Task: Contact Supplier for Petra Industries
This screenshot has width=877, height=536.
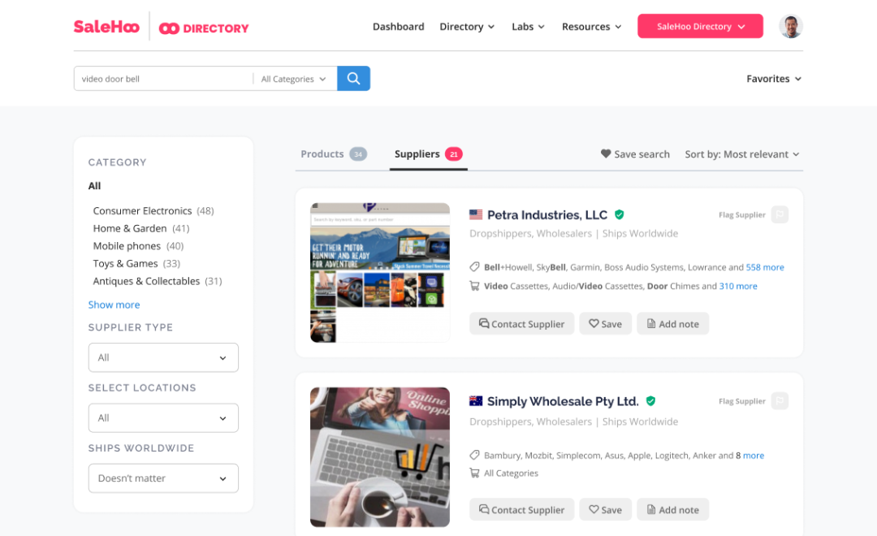Action: [521, 324]
